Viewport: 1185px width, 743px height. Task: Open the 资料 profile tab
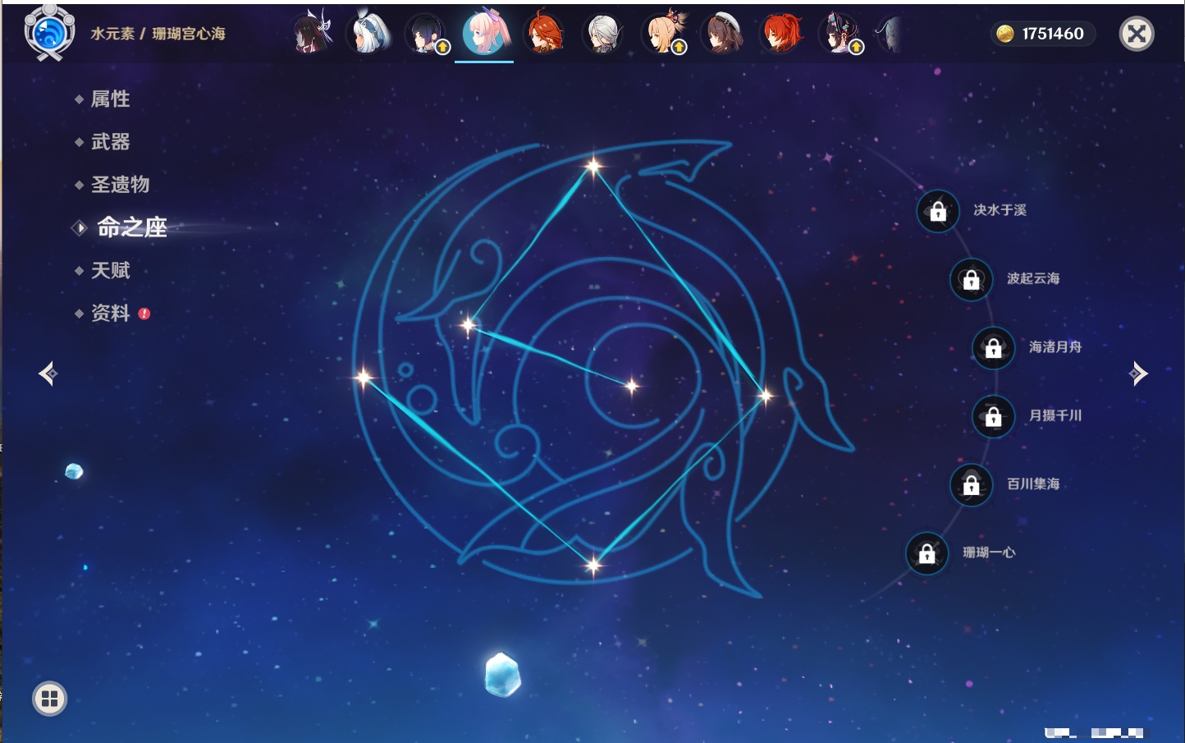pyautogui.click(x=110, y=313)
